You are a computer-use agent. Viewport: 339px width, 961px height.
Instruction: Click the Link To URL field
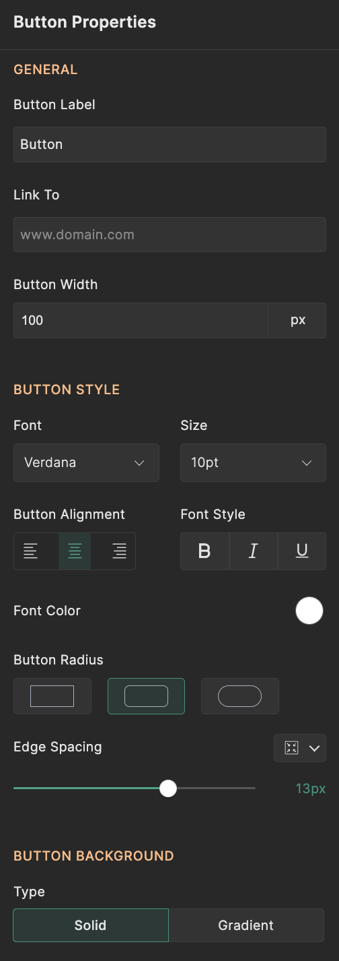(x=169, y=235)
